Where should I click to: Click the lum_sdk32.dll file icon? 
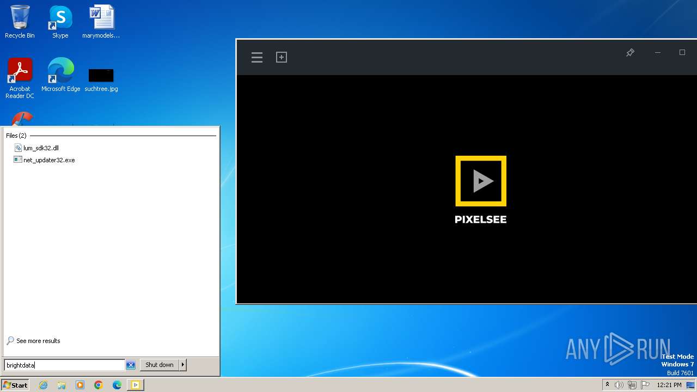tap(18, 148)
